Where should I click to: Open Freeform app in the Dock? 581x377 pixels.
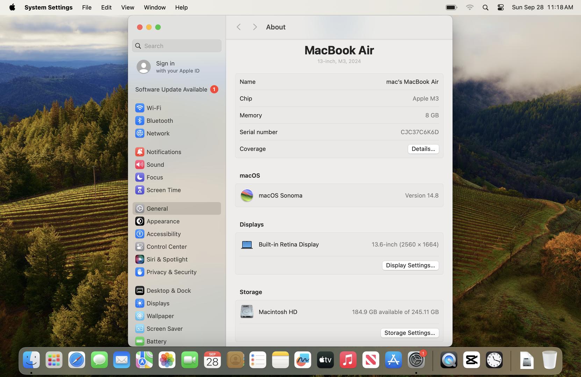[x=303, y=360]
